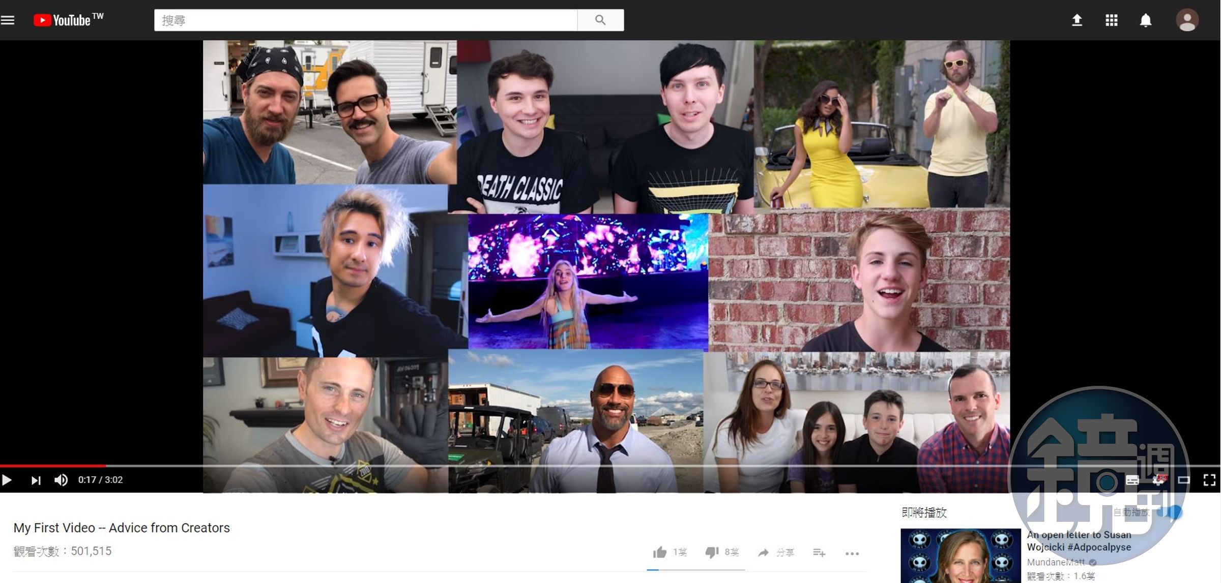Open player settings gear
This screenshot has height=583, width=1221.
pos(1158,480)
